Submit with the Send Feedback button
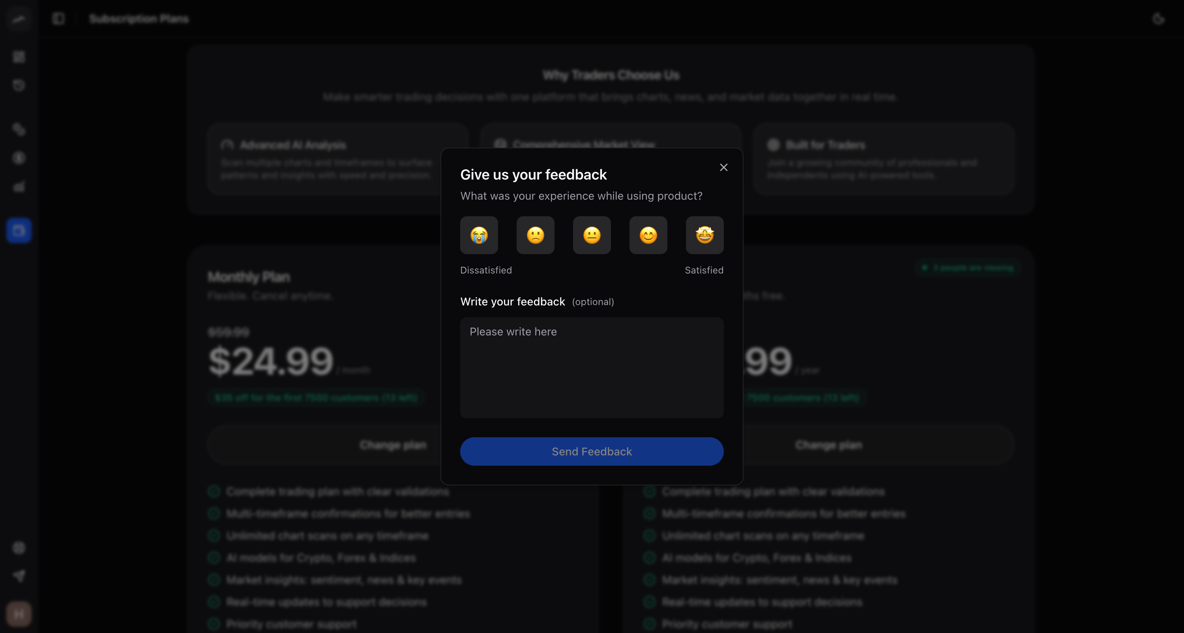Screen dimensions: 1184x633 pyautogui.click(x=592, y=451)
